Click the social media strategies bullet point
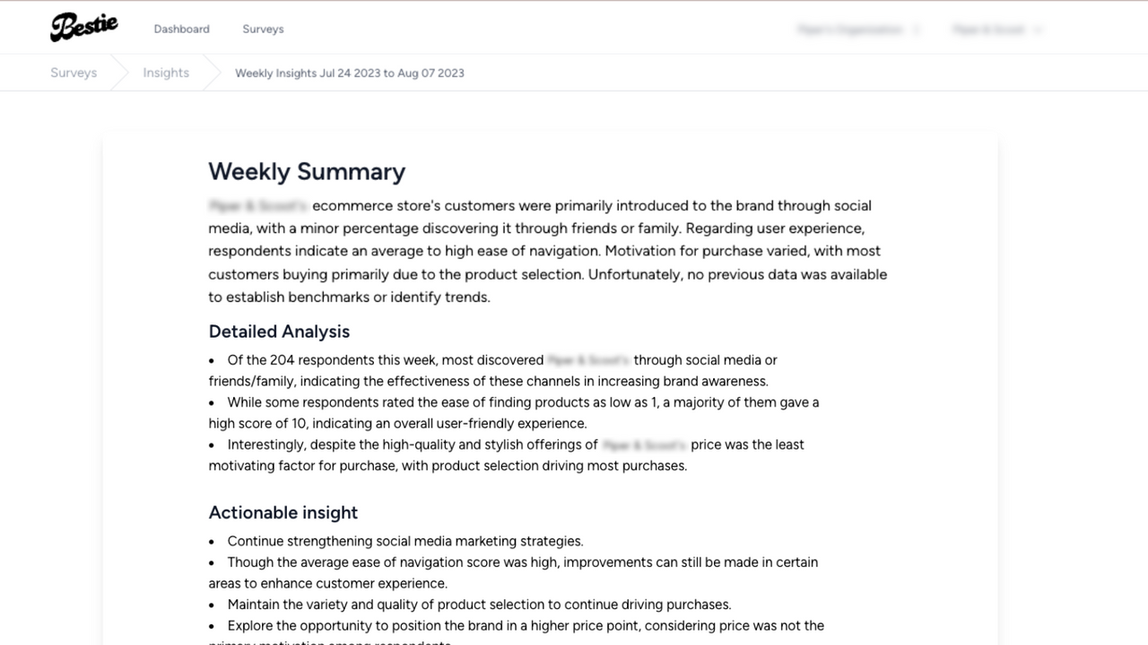The width and height of the screenshot is (1148, 645). pyautogui.click(x=405, y=541)
